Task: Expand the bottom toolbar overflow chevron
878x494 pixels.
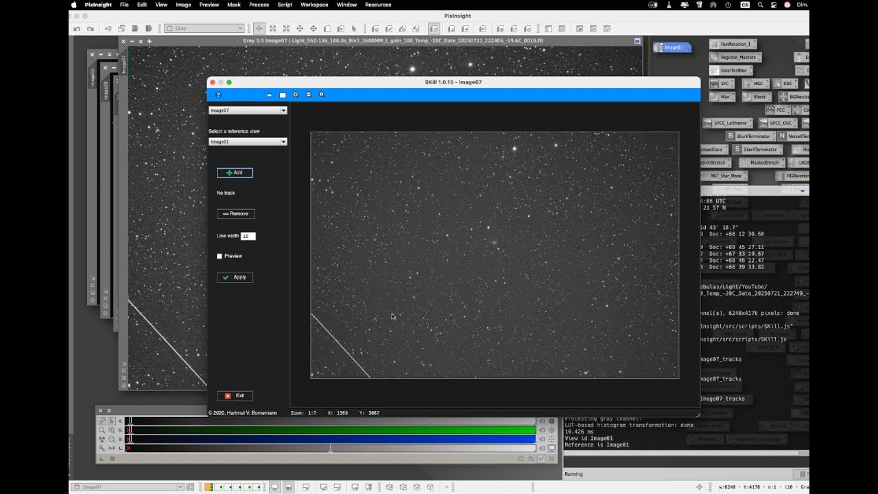Action: click(447, 487)
